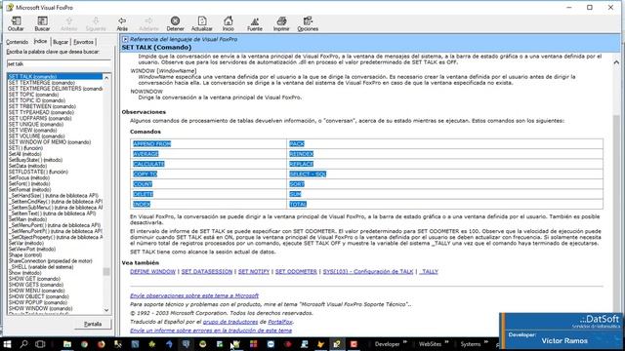The height and width of the screenshot is (351, 625).
Task: Print topic with Imprimir icon
Action: coord(281,23)
